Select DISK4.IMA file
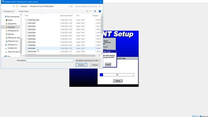 [x=32, y=32]
